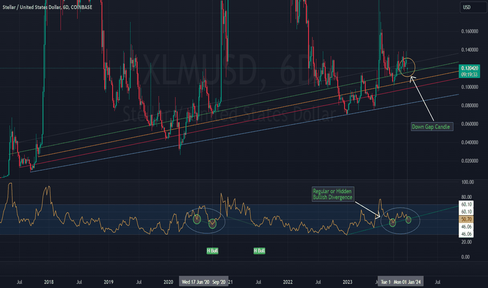This screenshot has width=488, height=288.
Task: Click the H Bull tag under Sep '20
Action: coord(212,251)
